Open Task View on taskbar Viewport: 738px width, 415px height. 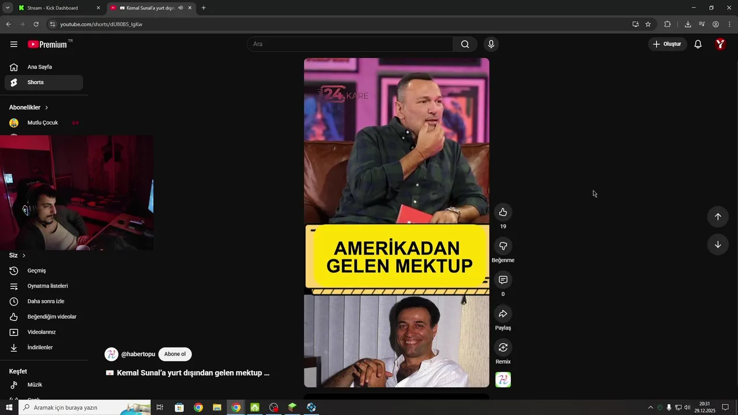click(x=160, y=408)
